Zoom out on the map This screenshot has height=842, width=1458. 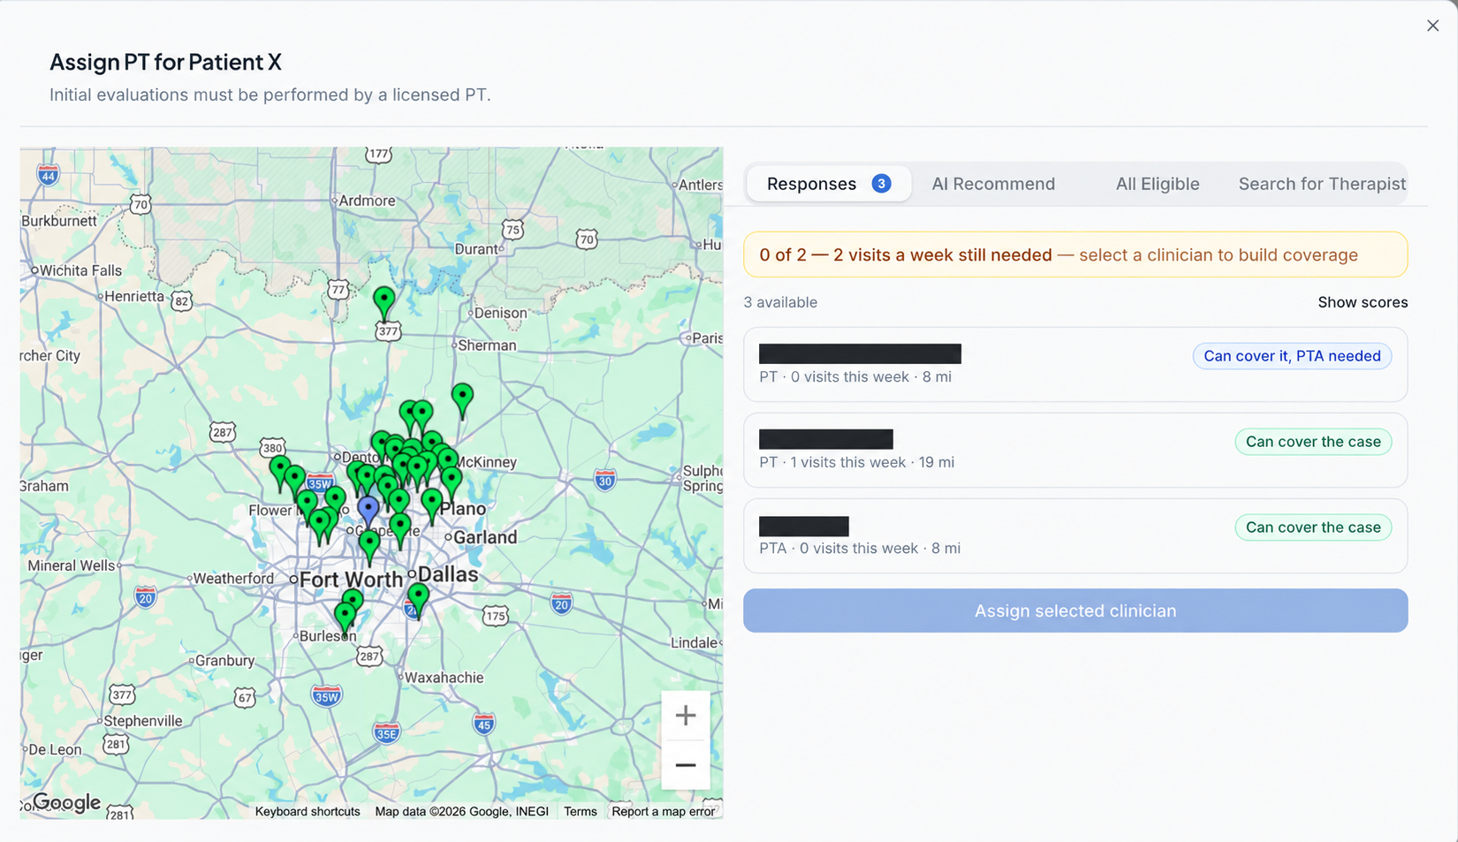[686, 765]
